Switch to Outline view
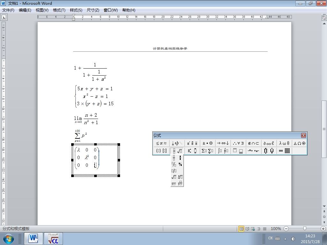 [x=259, y=229]
